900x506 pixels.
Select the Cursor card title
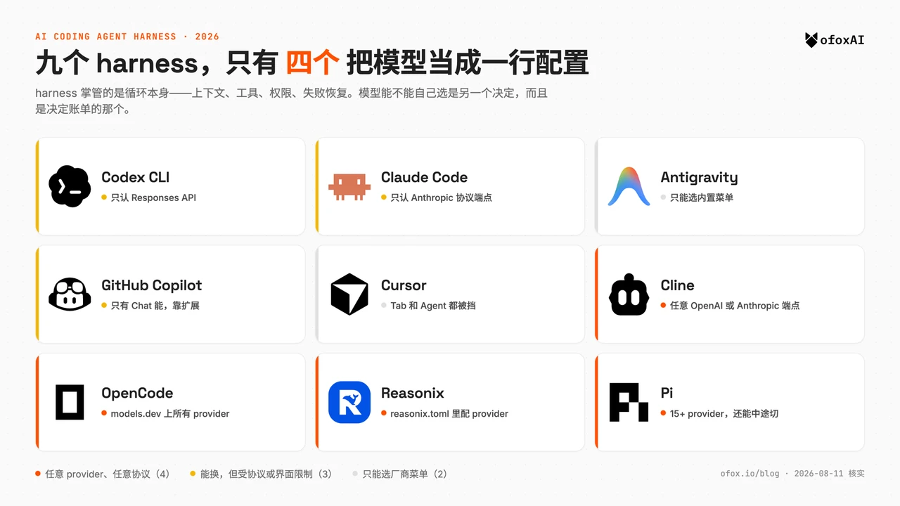pos(404,285)
